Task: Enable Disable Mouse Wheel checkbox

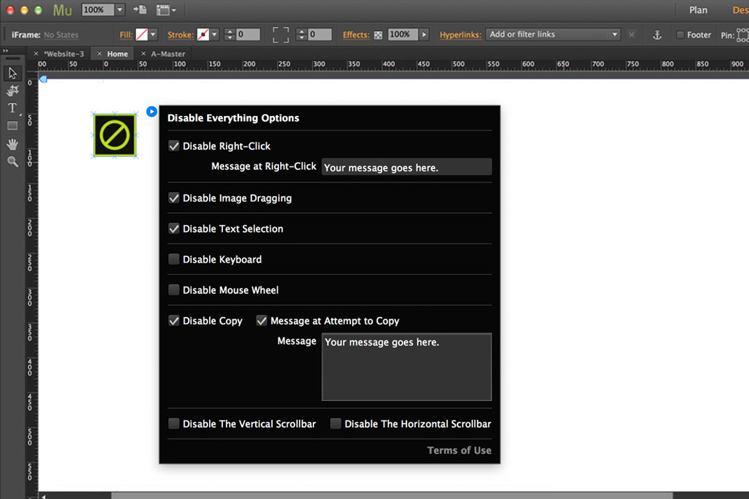Action: (174, 289)
